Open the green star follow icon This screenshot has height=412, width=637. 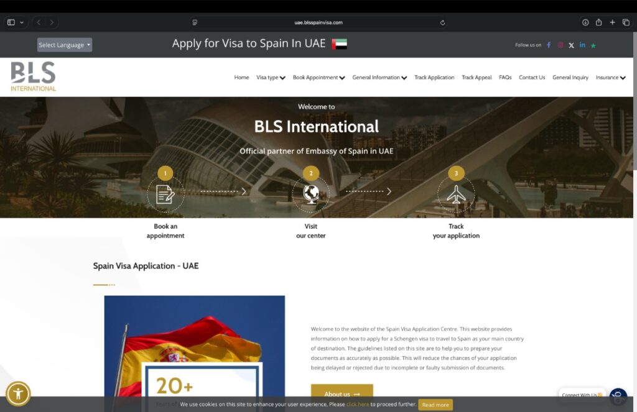point(593,45)
